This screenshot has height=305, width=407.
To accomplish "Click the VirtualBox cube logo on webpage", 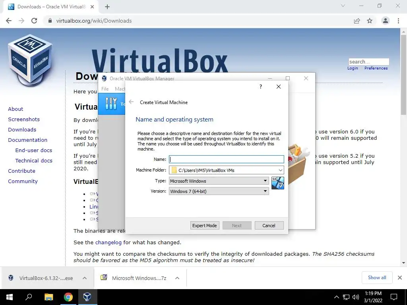I will pyautogui.click(x=30, y=60).
